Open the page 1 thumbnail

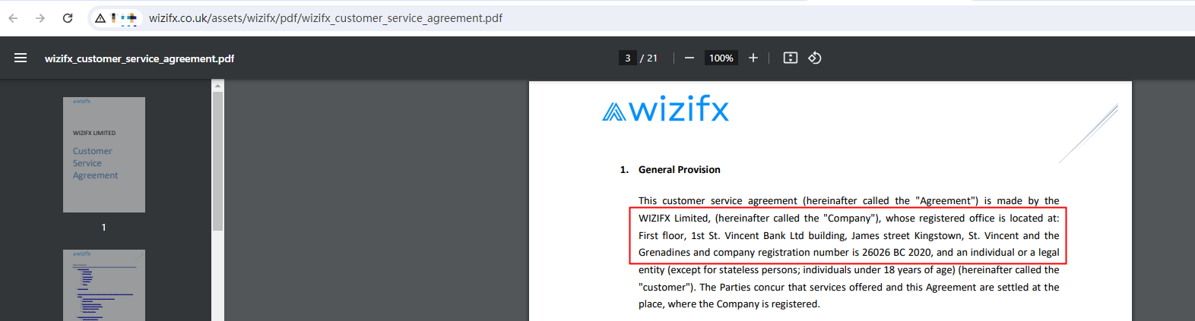click(x=104, y=155)
